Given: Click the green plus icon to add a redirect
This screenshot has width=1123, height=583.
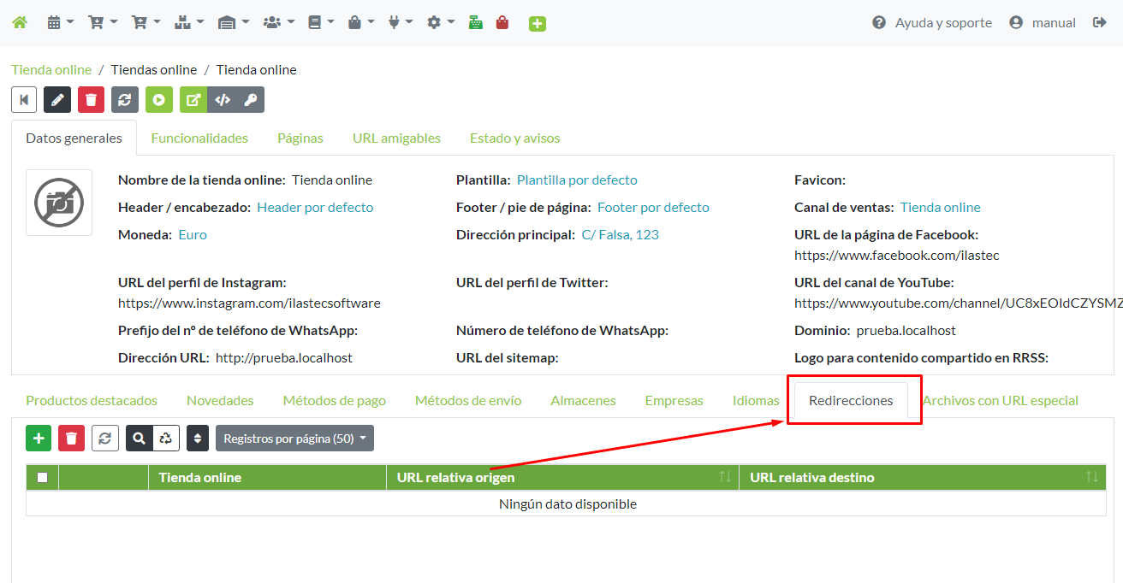Looking at the screenshot, I should tap(39, 438).
